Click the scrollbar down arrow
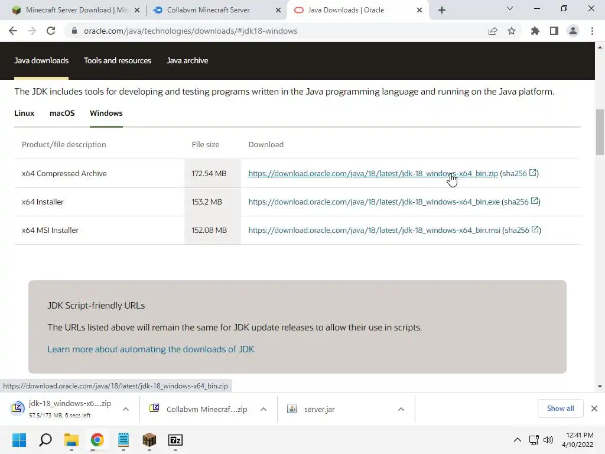Image resolution: width=605 pixels, height=454 pixels. [600, 387]
